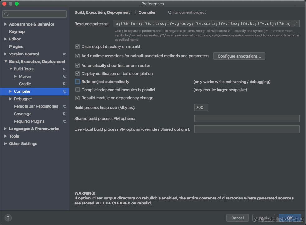Select the Compiler breadcrumb at top

tap(147, 12)
